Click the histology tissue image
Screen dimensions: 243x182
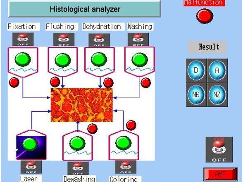pos(82,105)
